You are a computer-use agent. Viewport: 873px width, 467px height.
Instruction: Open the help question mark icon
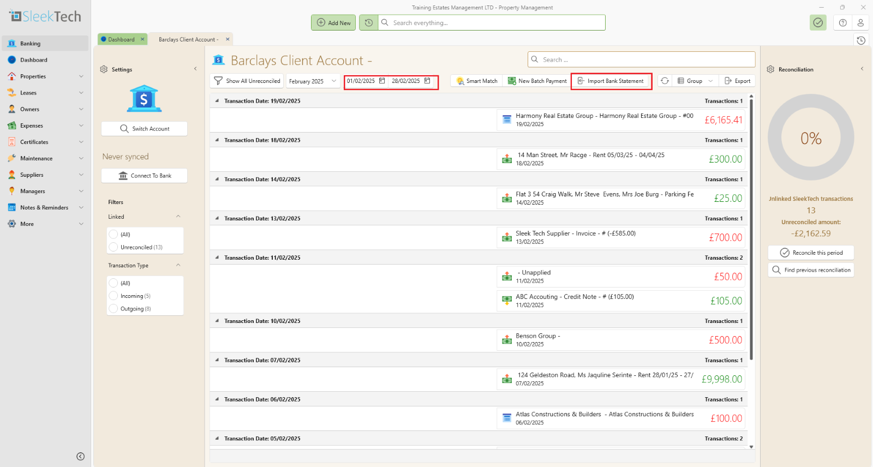tap(843, 22)
